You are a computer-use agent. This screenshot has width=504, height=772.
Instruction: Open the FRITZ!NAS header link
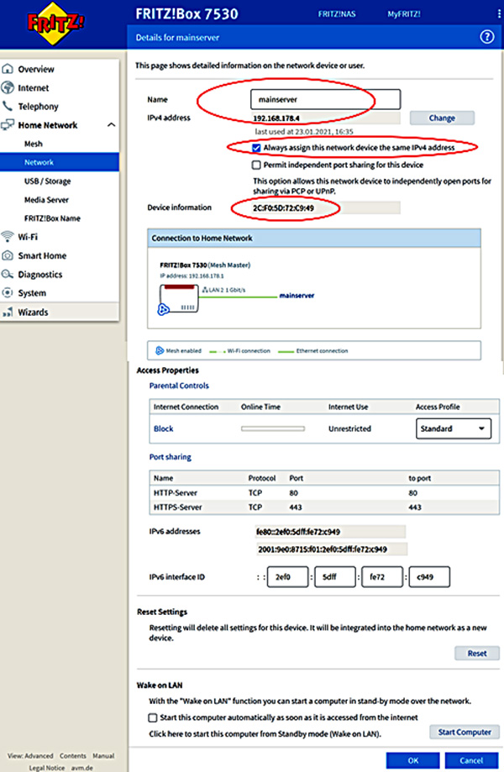(x=337, y=13)
